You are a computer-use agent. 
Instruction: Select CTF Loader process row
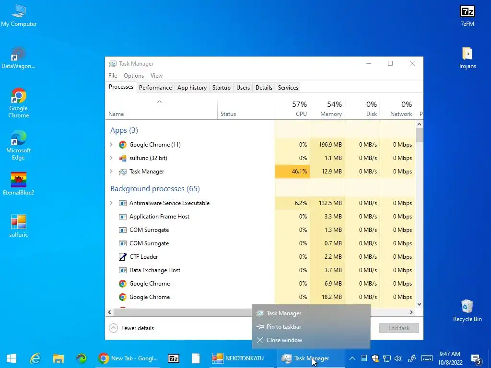tap(260, 257)
